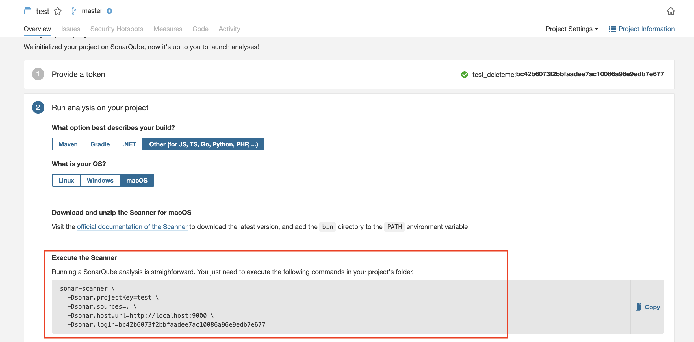The height and width of the screenshot is (342, 694).
Task: Click step 2 circle badge
Action: (38, 107)
